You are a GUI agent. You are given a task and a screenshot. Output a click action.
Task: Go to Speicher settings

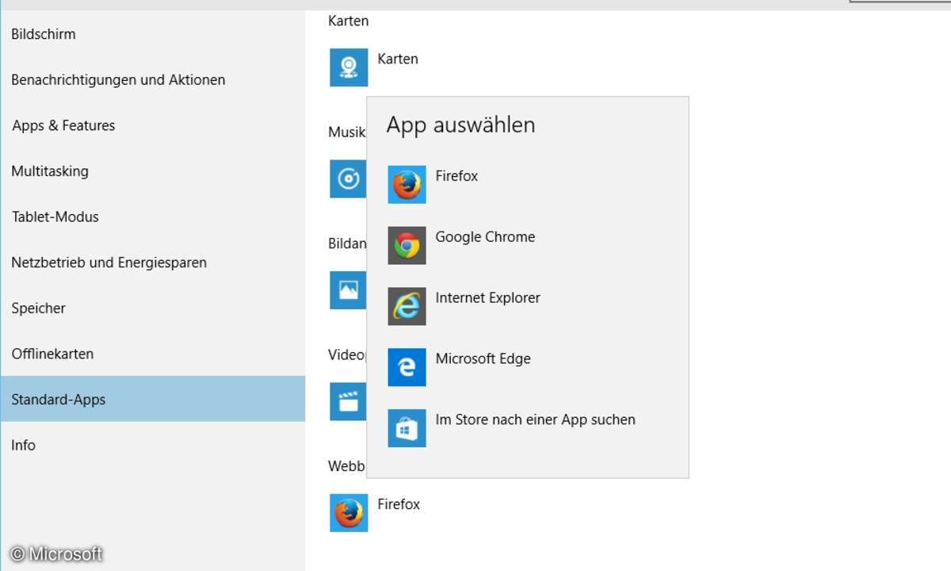coord(153,308)
